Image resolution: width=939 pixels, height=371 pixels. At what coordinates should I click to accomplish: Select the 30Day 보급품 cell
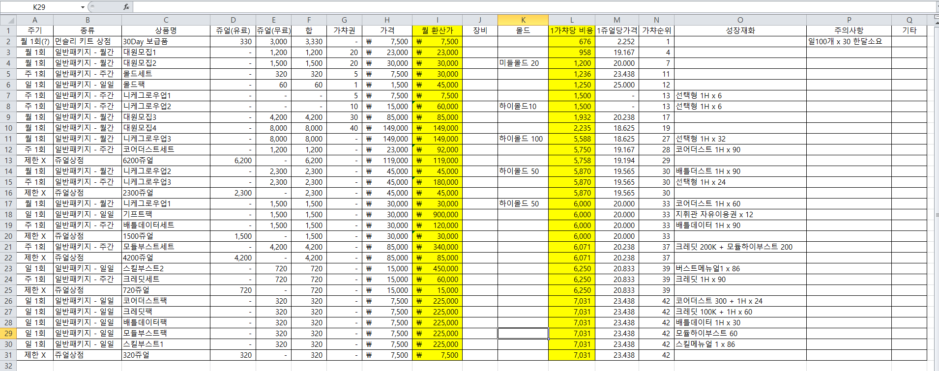(x=165, y=42)
